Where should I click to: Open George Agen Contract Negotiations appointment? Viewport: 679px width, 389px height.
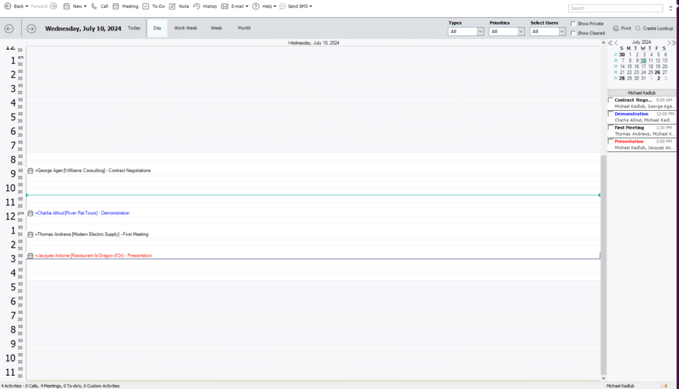click(93, 171)
